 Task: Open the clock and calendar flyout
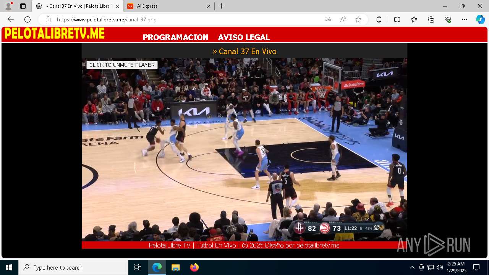[457, 267]
